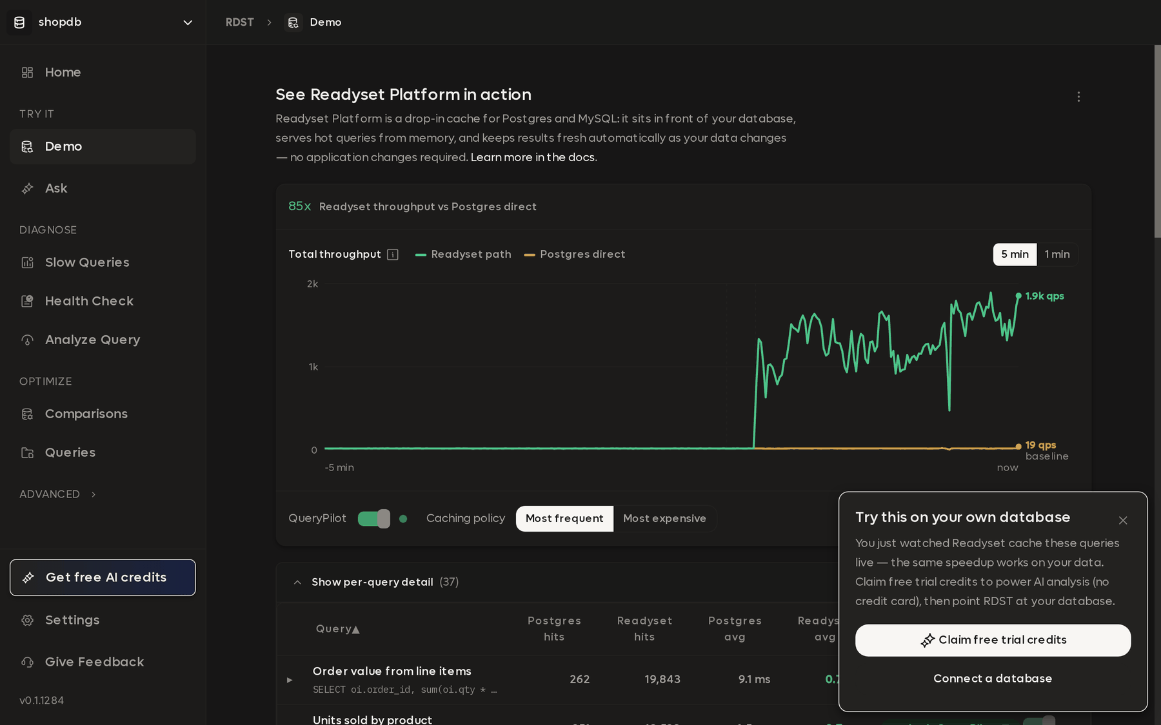Navigate to Slow Queries
1161x725 pixels.
coord(103,262)
